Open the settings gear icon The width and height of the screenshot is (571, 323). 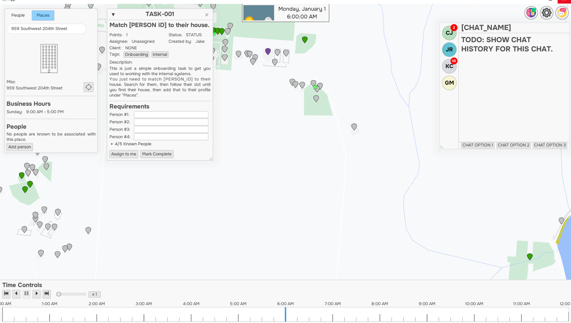(546, 13)
